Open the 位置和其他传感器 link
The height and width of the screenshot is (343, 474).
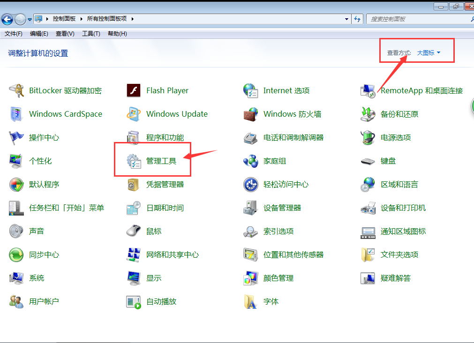coord(293,255)
